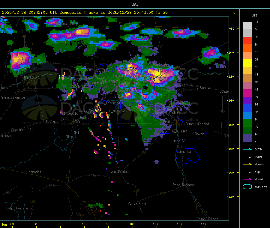Click the '-140' tick on the vertical axis

click(231, 100)
